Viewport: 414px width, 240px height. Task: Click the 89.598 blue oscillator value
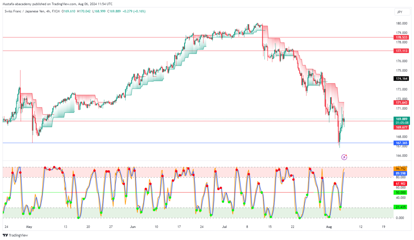[400, 173]
